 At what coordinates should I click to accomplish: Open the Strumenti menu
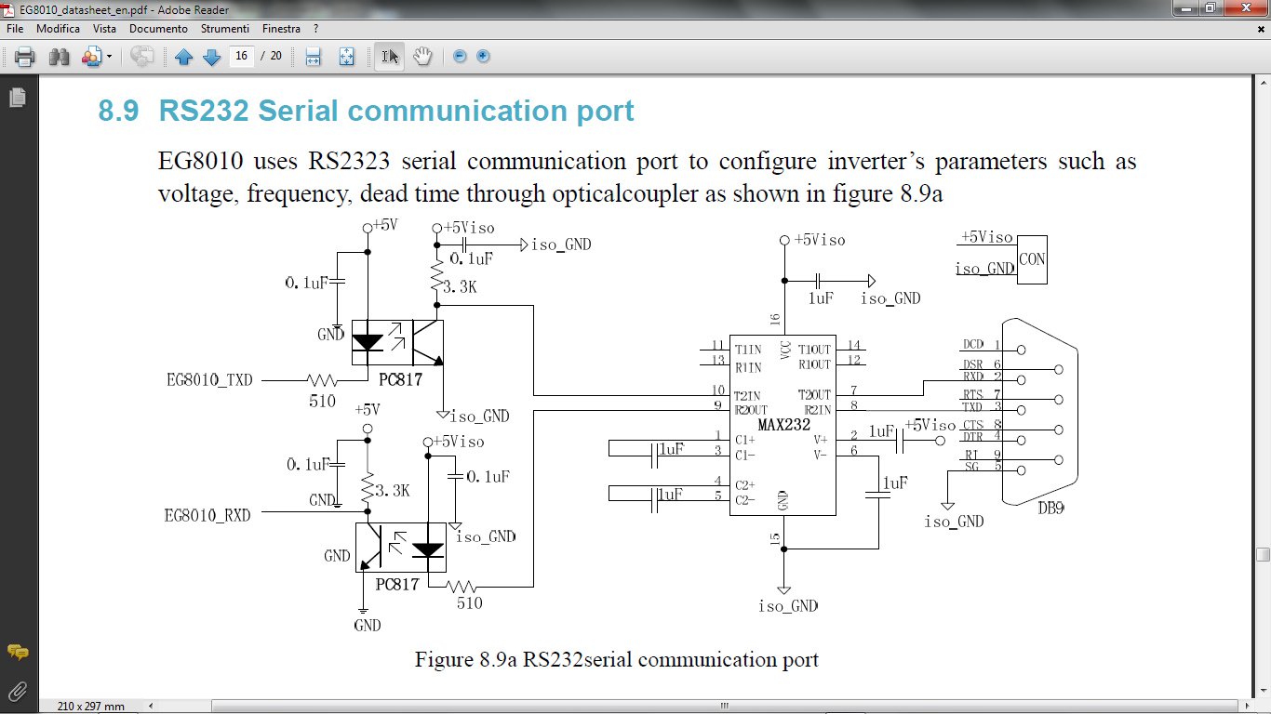225,29
